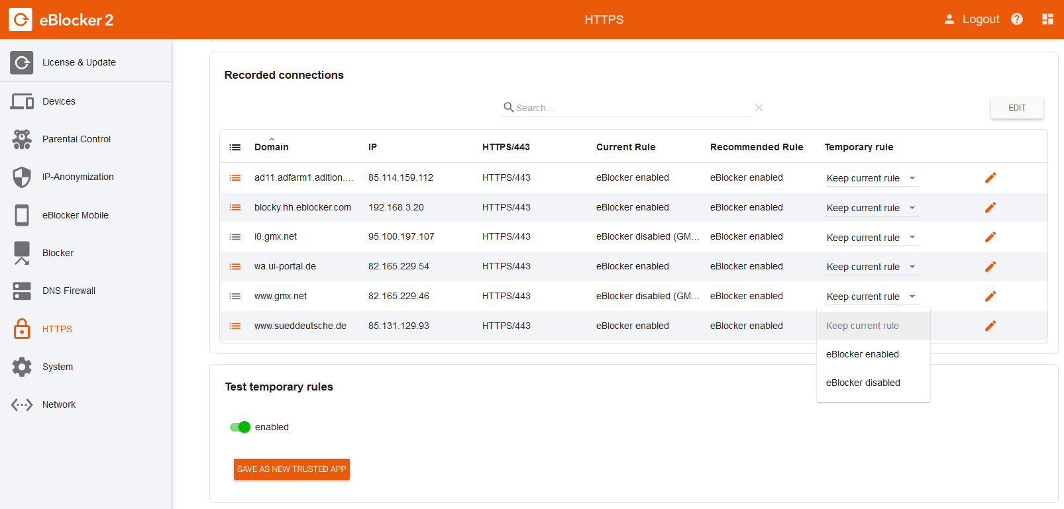Edit the blocky.hh.eblocker.com row with pencil icon
The image size is (1064, 509).
coord(990,207)
